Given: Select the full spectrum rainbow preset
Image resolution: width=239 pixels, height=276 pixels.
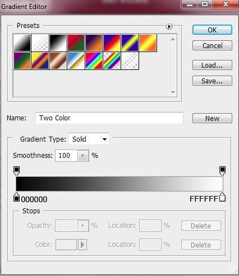Looking at the screenshot, I should (x=94, y=61).
